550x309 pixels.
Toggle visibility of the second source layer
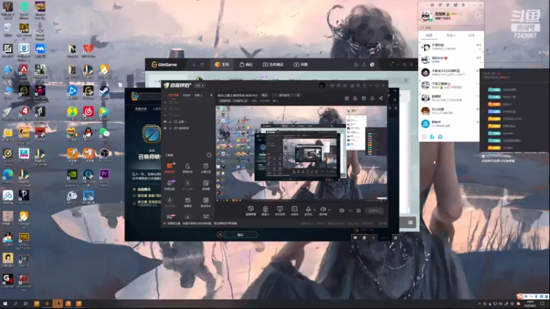click(x=165, y=109)
